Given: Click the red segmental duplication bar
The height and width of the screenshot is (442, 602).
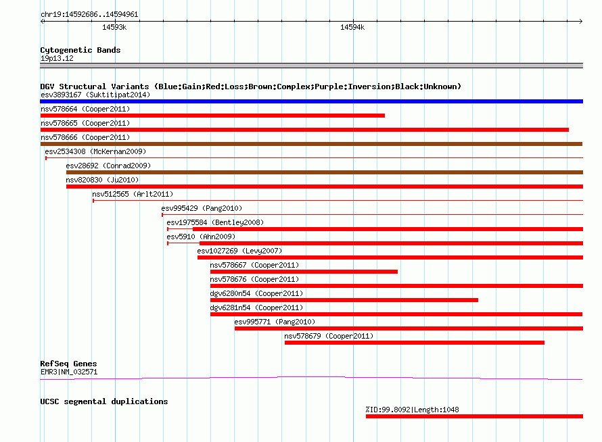Looking at the screenshot, I should coord(475,416).
